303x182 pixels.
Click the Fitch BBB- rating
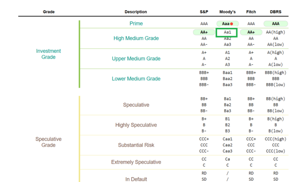point(251,84)
